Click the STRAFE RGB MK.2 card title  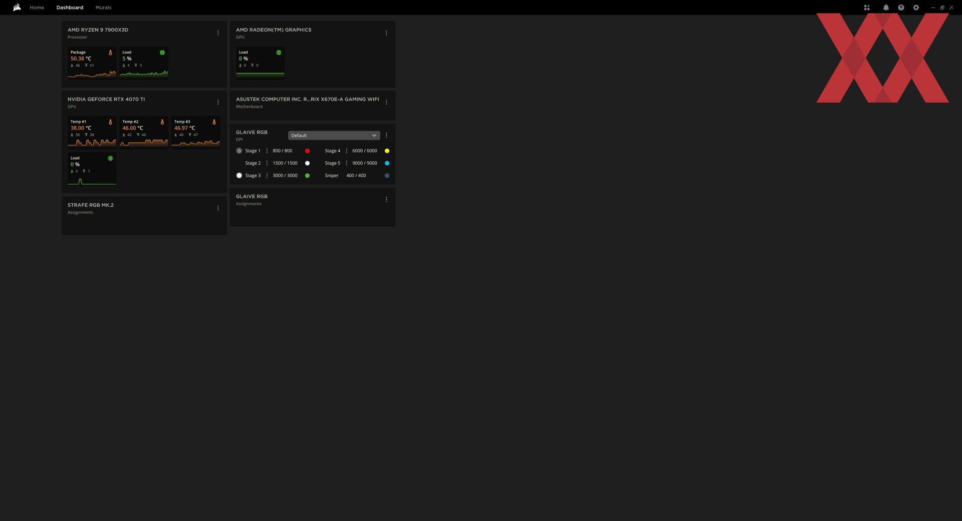click(91, 205)
